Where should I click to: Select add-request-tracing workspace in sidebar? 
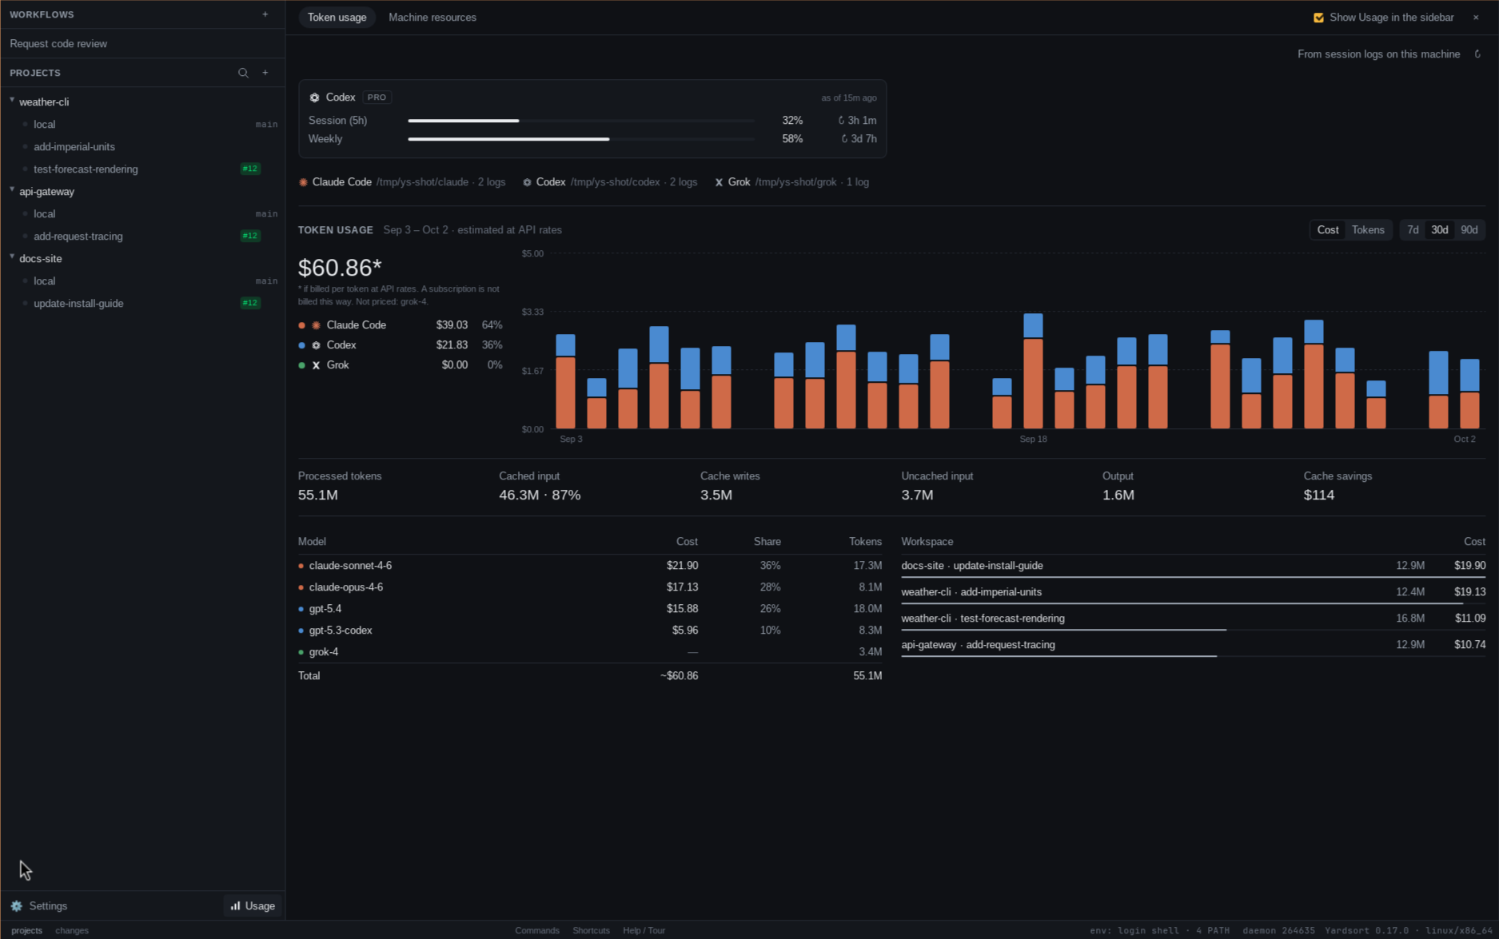coord(142,237)
